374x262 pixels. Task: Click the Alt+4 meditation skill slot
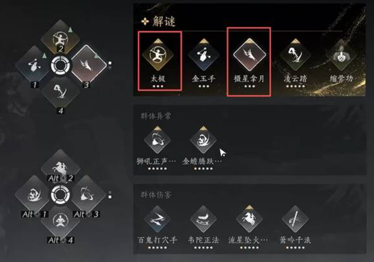(60, 222)
